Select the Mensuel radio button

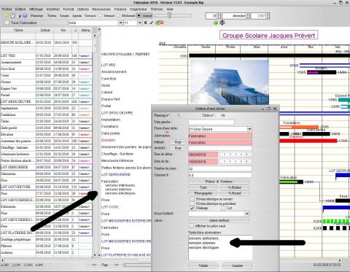point(100,15)
